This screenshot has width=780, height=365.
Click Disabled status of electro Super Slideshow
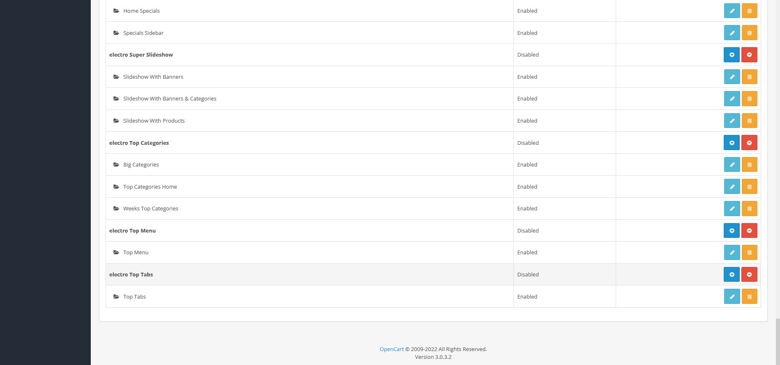(x=528, y=55)
